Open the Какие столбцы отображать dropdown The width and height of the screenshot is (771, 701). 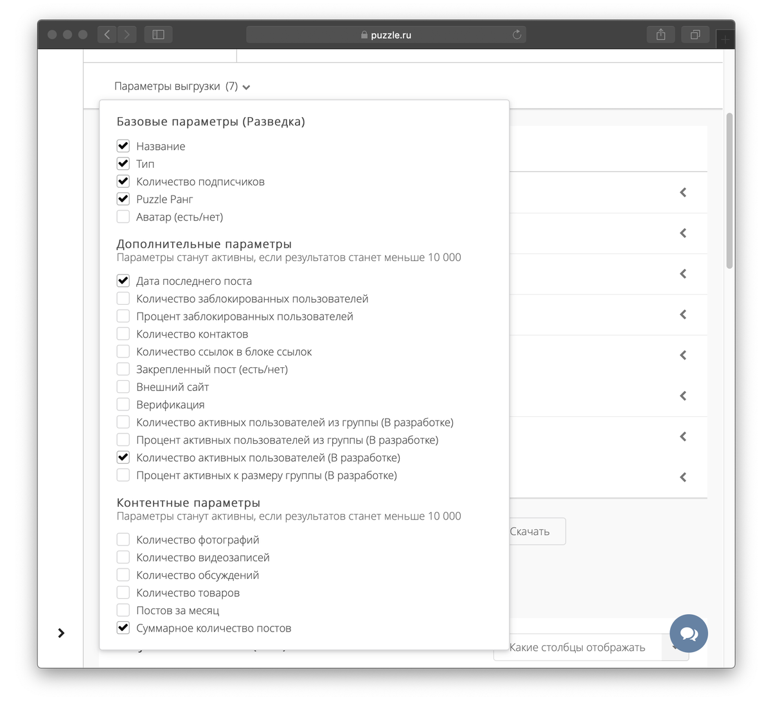click(x=591, y=648)
